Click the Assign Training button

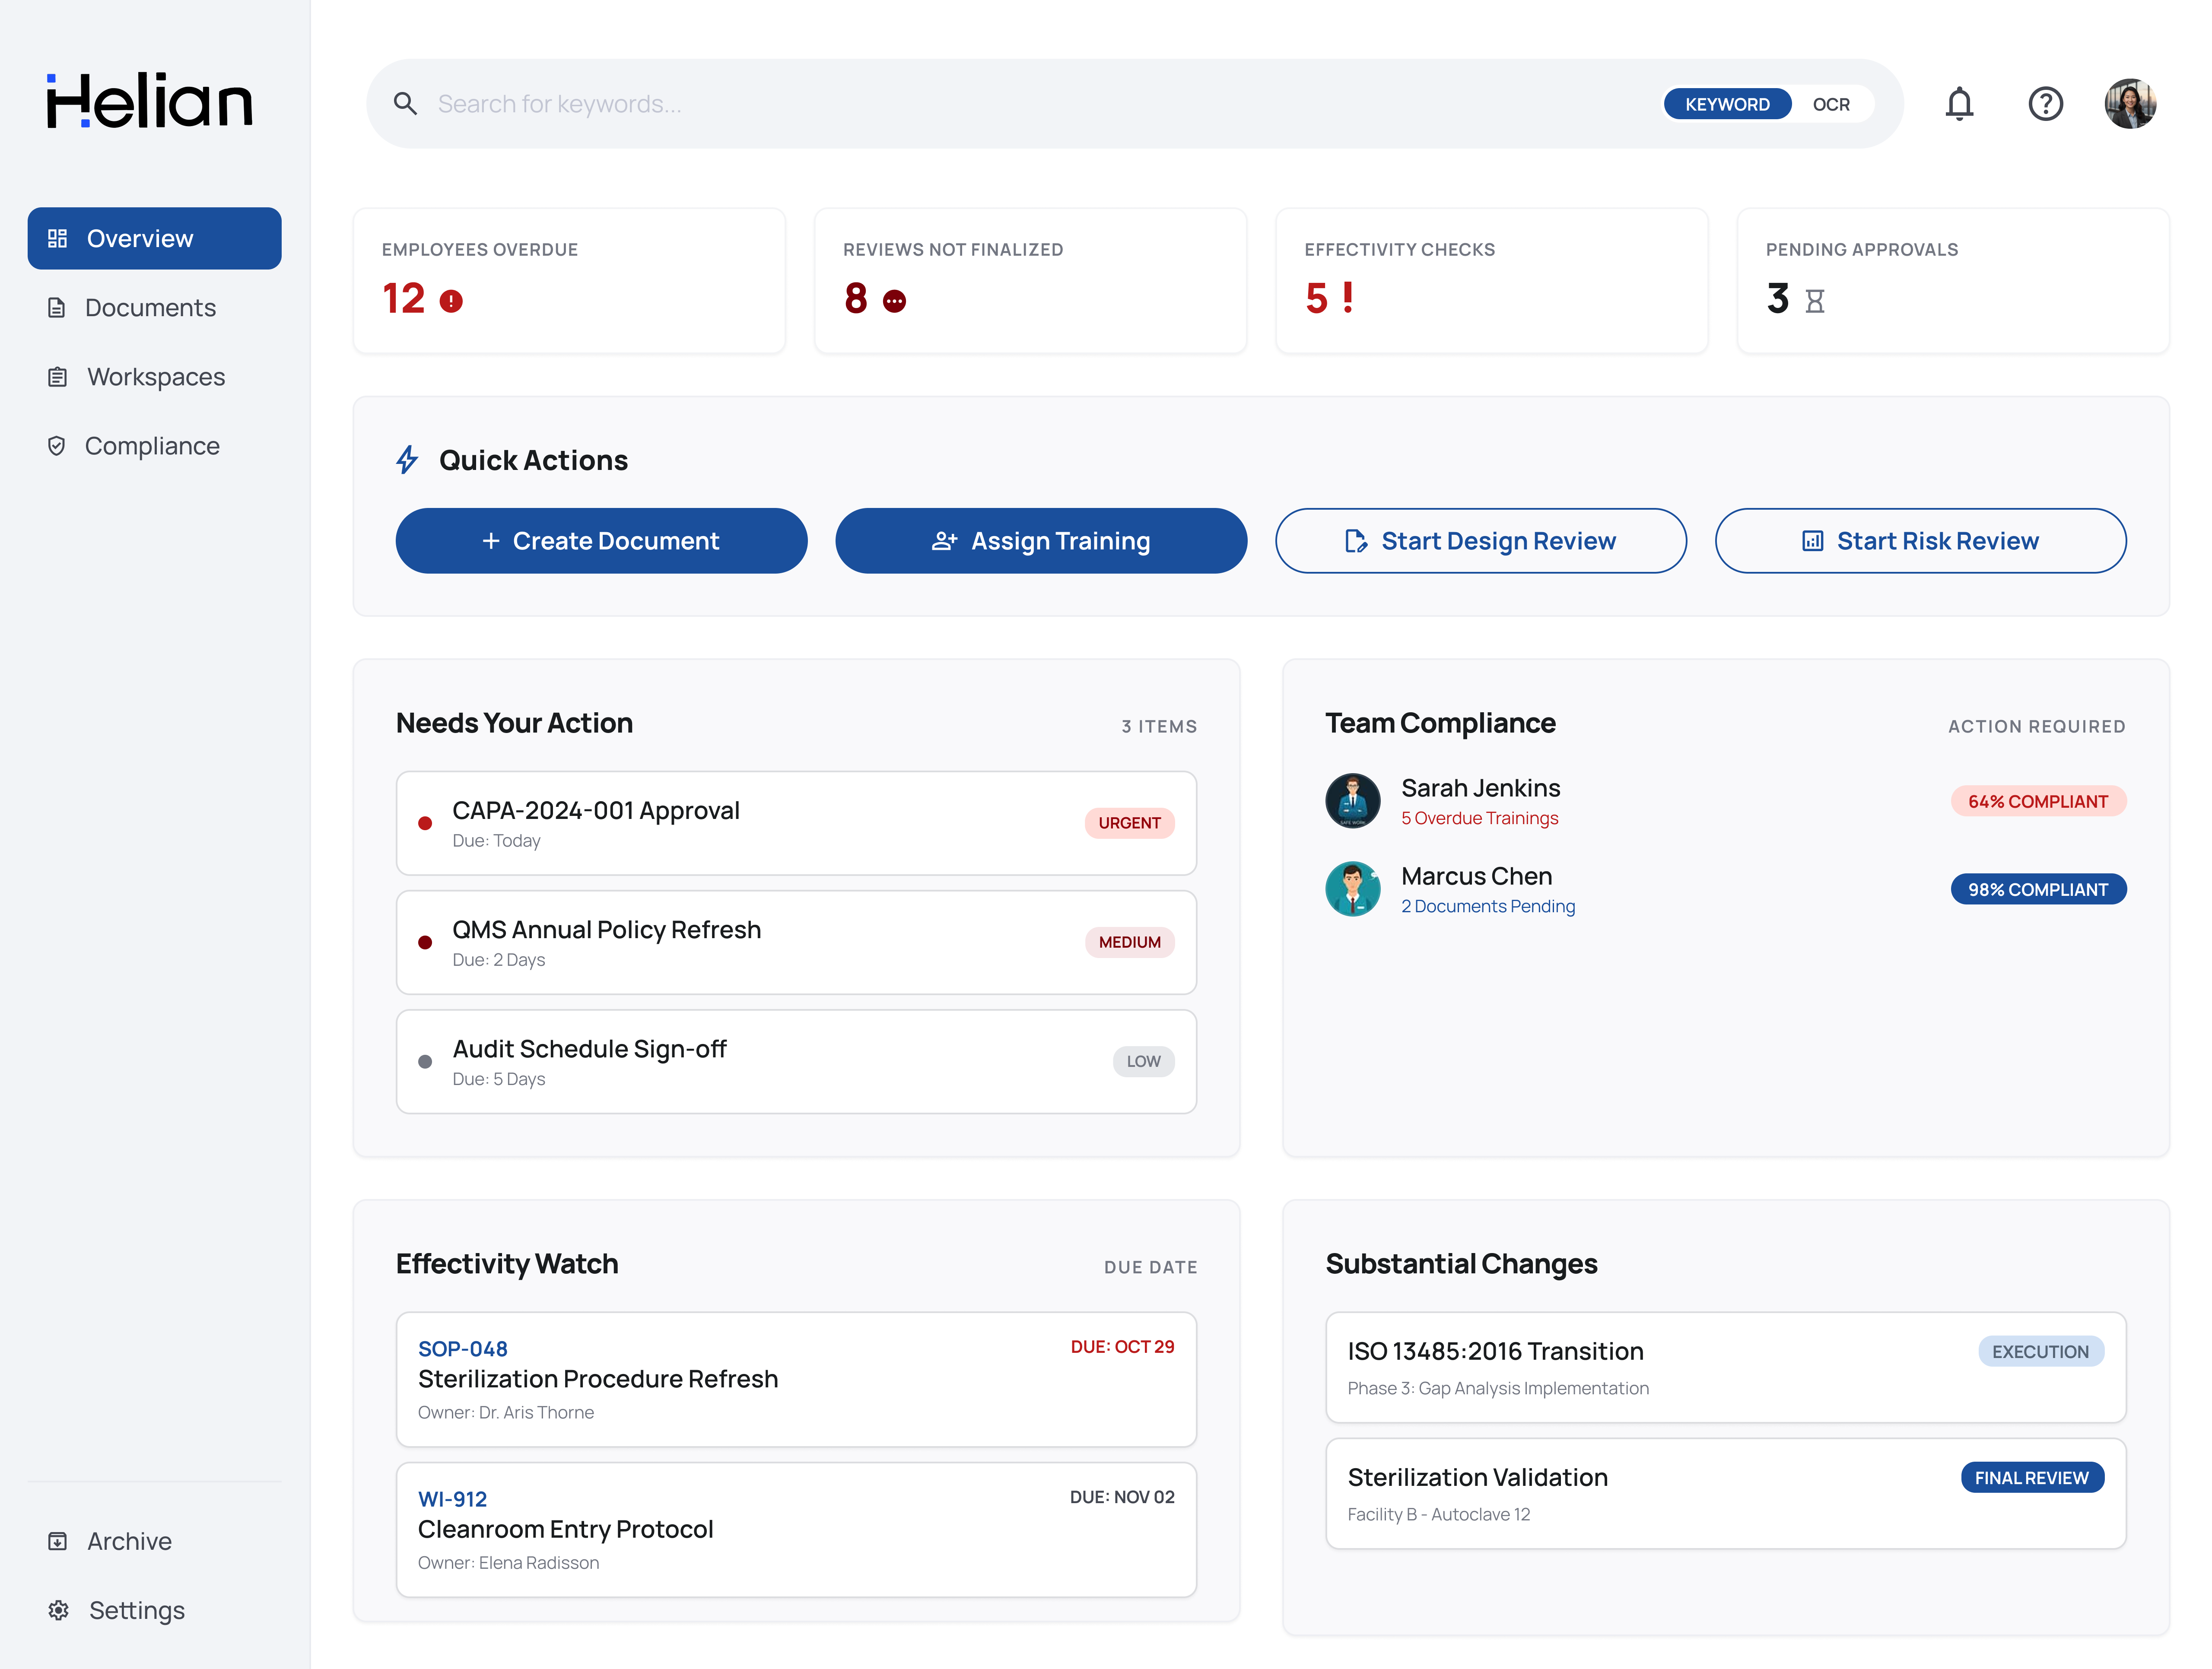click(1041, 541)
